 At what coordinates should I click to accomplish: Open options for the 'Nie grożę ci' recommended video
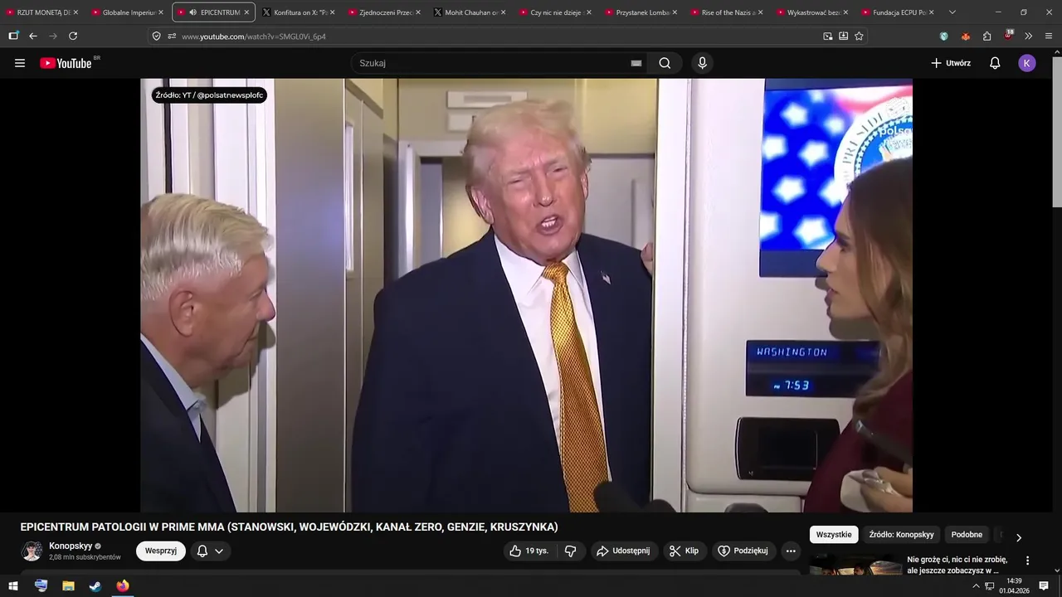[x=1027, y=561]
